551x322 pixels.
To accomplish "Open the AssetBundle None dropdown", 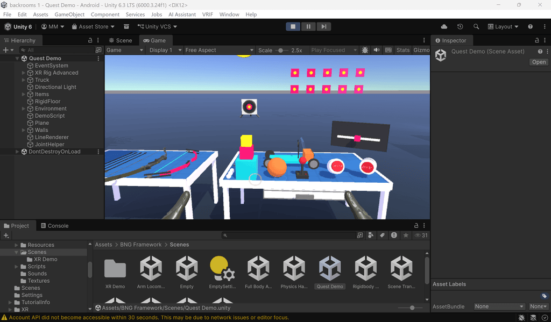I will point(499,306).
